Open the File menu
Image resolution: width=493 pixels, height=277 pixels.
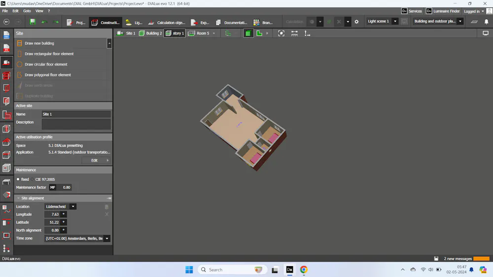[5, 11]
